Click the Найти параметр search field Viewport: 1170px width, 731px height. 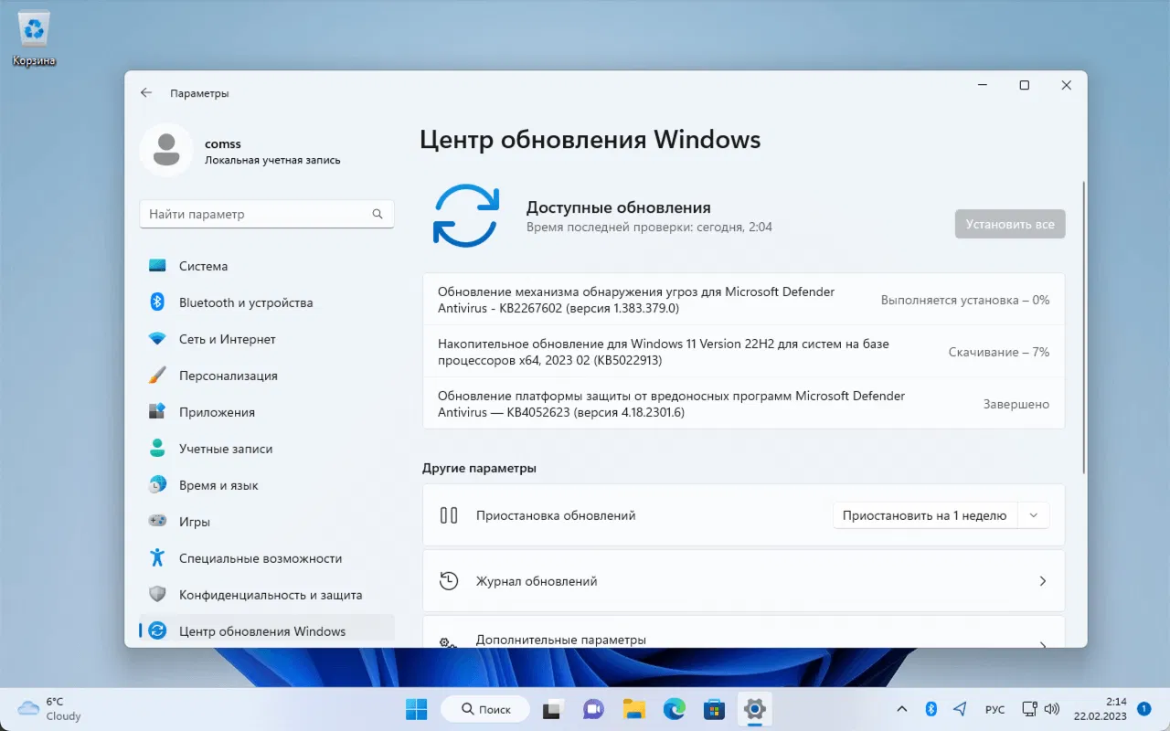point(267,214)
